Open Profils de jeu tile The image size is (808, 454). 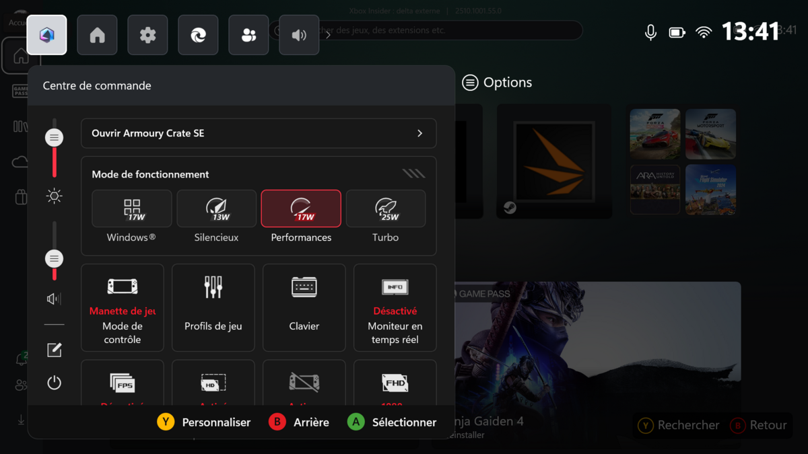click(213, 307)
